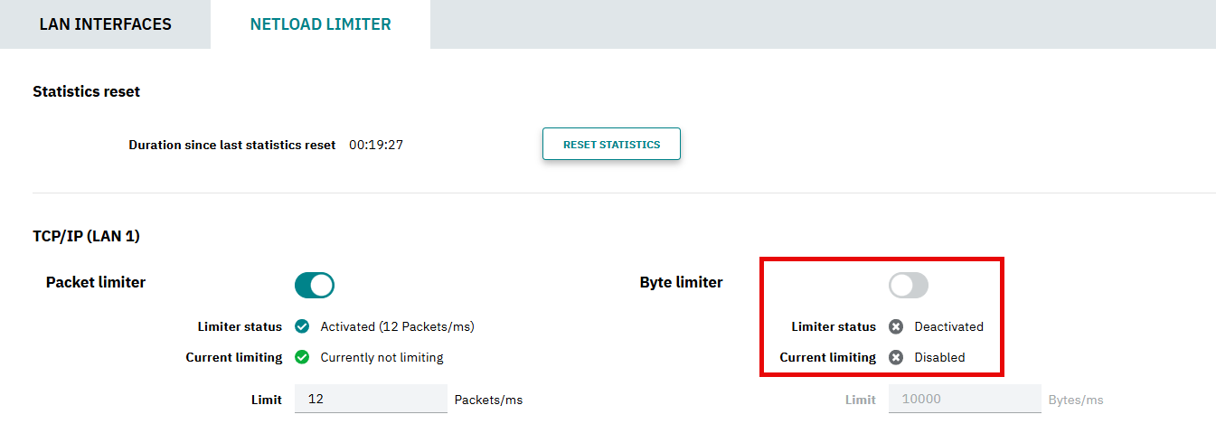Click the 00:19:27 duration value
This screenshot has height=424, width=1216.
(376, 145)
